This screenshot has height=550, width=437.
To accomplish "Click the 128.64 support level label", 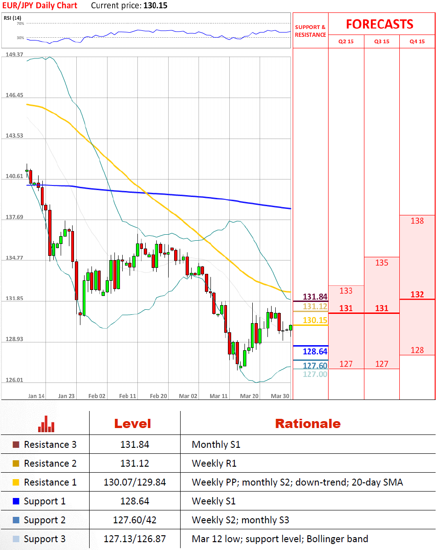I will [315, 352].
